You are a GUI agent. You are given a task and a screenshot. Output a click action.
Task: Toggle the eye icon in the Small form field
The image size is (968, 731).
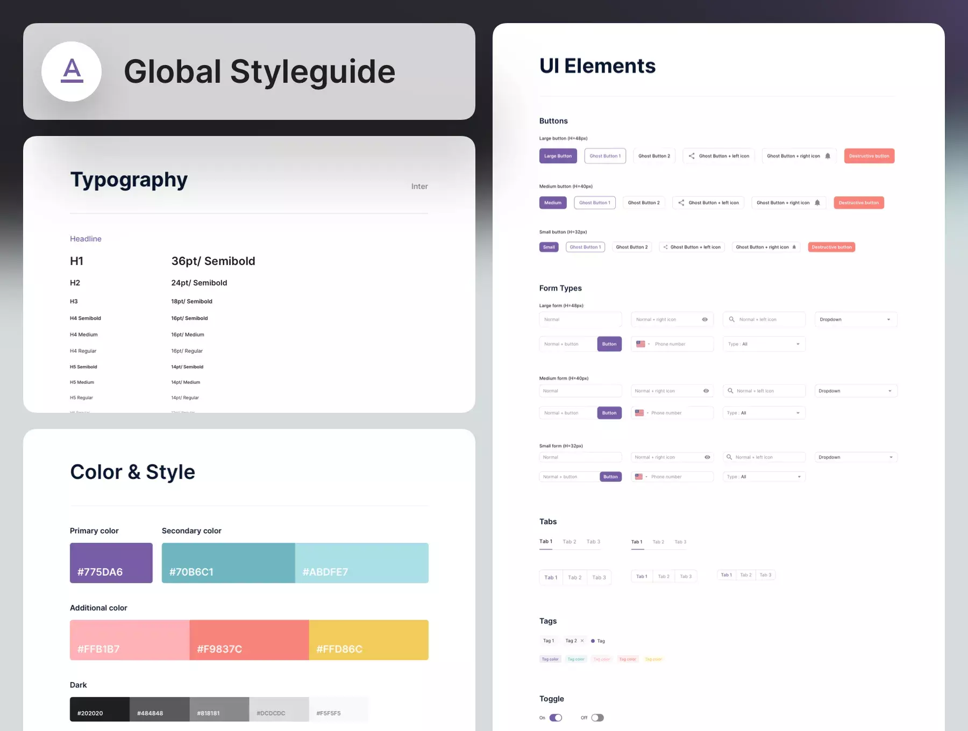click(708, 457)
